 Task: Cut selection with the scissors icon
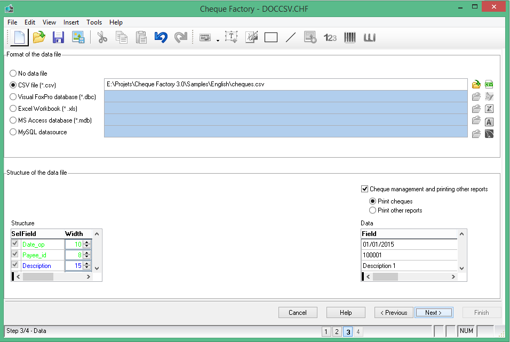(x=102, y=37)
